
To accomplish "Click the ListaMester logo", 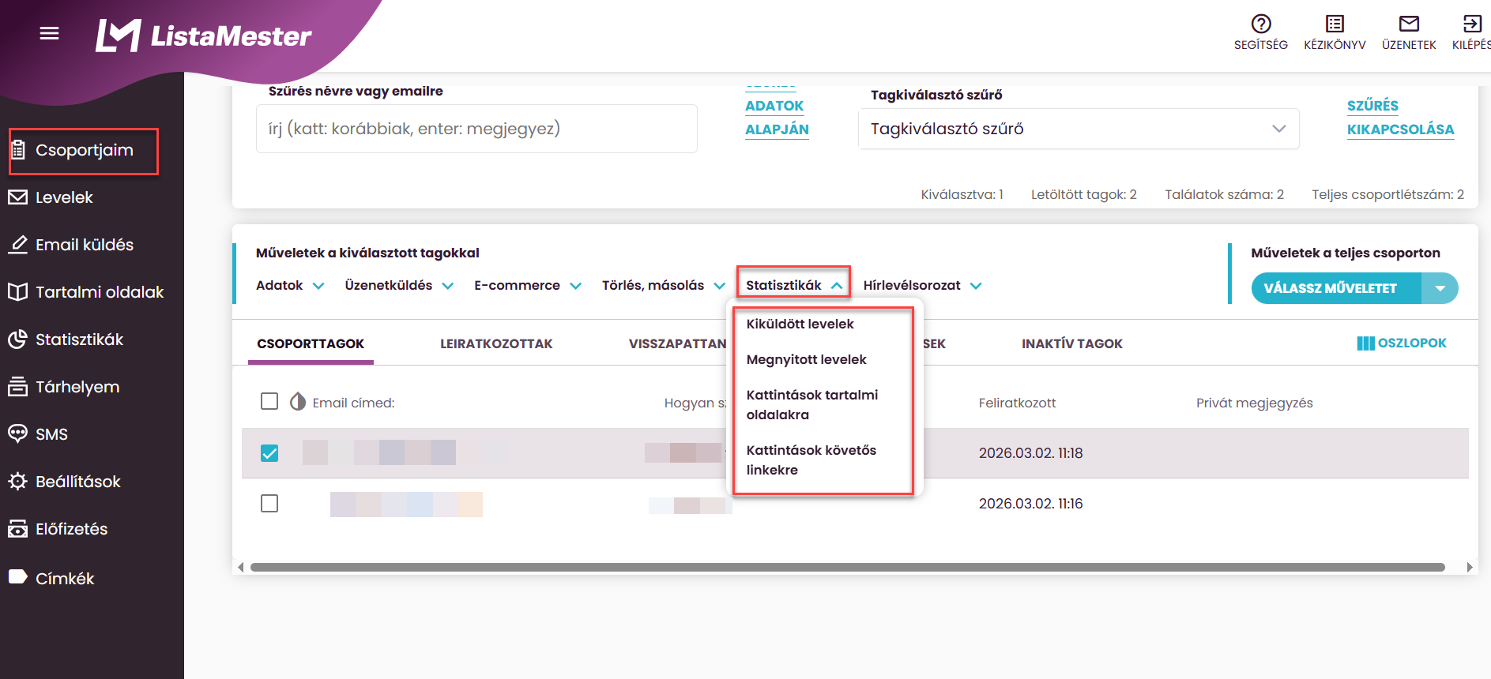I will click(x=203, y=36).
